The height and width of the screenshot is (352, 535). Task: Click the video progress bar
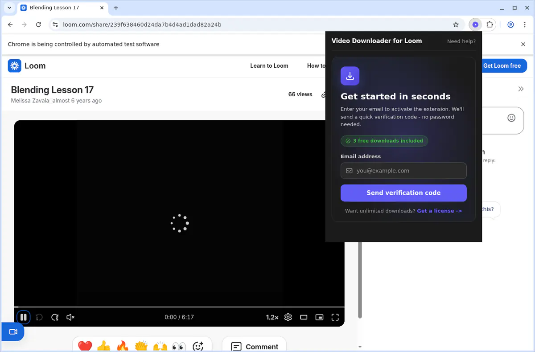click(179, 307)
